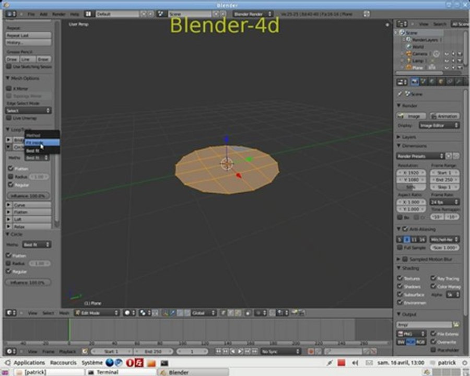Open 3D view editor type selector
The image size is (470, 376).
tap(11, 313)
